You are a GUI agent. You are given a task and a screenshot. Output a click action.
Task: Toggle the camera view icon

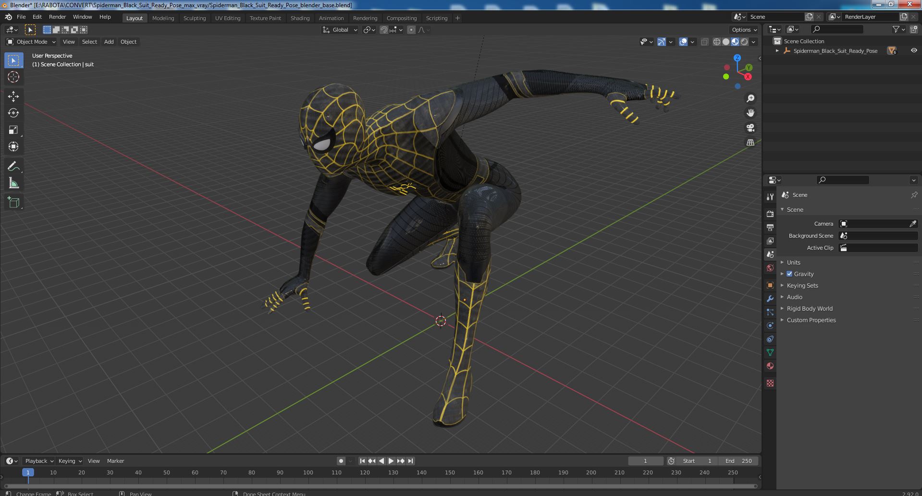point(750,128)
